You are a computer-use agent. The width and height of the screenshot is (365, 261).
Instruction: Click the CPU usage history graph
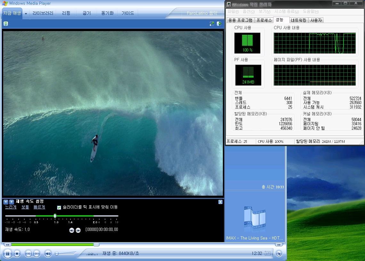coord(315,43)
